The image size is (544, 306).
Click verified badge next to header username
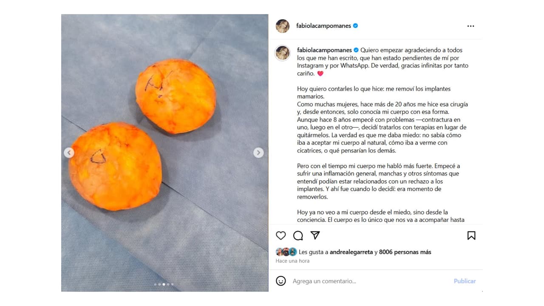(356, 26)
